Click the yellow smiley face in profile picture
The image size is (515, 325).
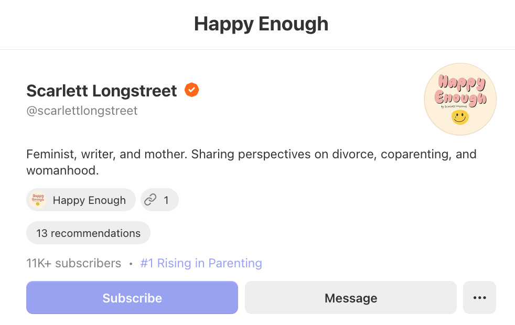click(460, 117)
